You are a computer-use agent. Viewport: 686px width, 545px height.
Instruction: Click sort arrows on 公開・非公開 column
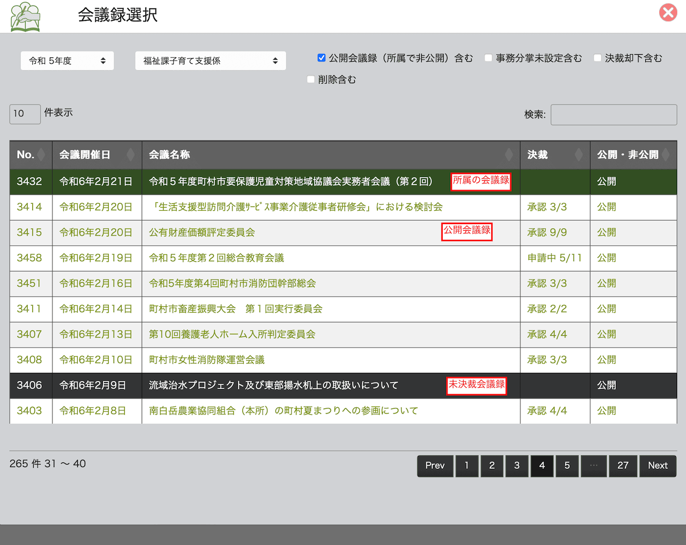pyautogui.click(x=666, y=155)
